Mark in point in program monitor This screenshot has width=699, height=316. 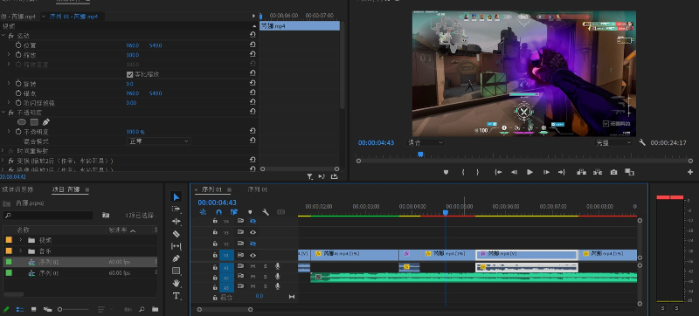tap(463, 172)
